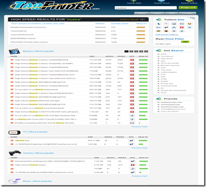The image size is (206, 187).
Task: Click Previous Next link under Movies table
Action: click(x=139, y=127)
